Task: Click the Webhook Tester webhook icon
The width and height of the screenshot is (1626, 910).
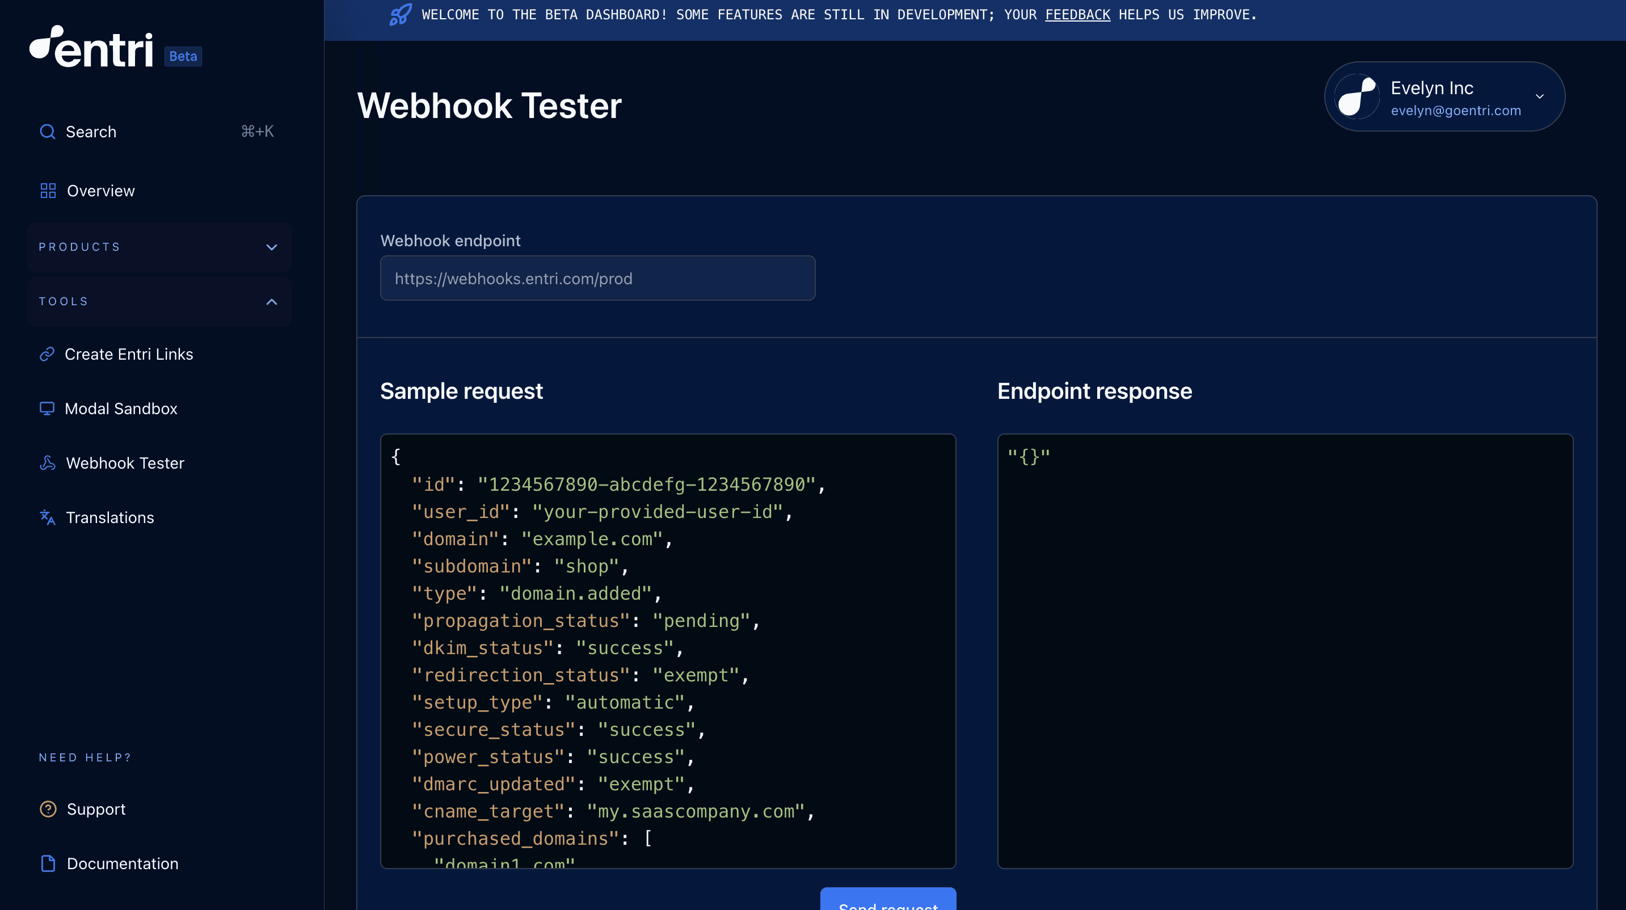Action: [x=47, y=462]
